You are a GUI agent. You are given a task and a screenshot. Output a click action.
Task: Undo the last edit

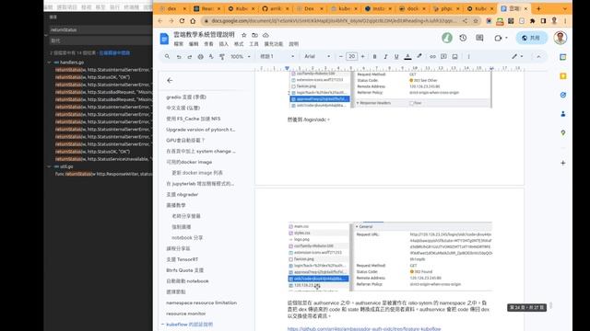(179, 57)
